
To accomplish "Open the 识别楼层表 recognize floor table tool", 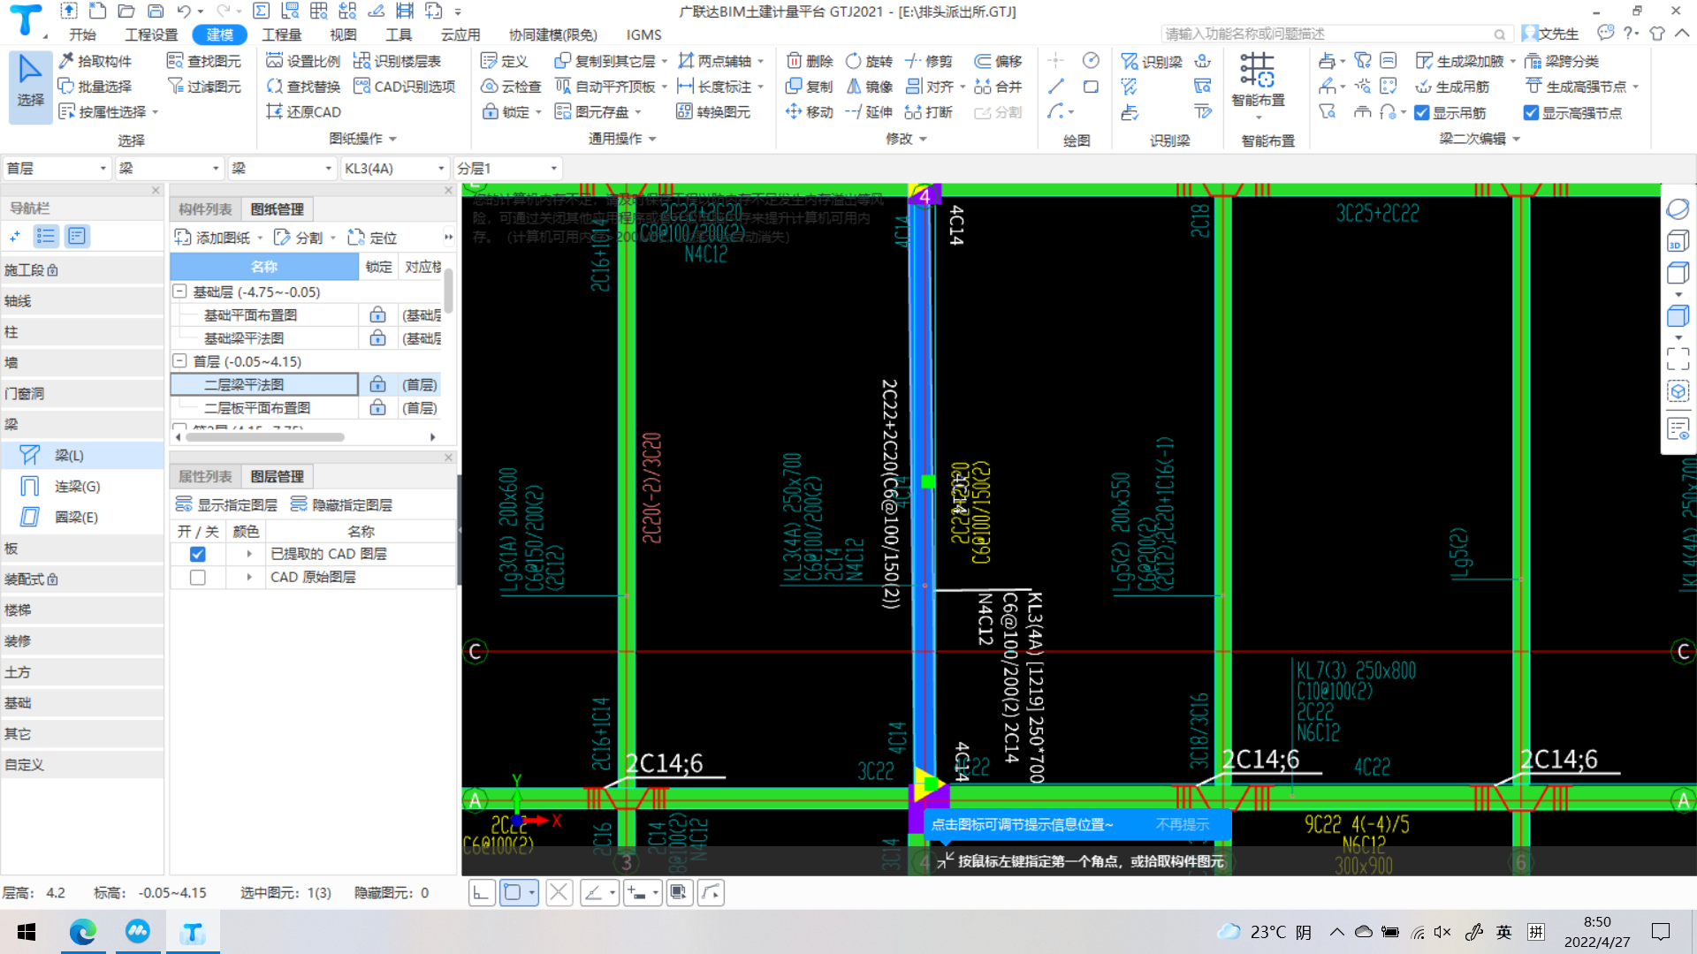I will point(397,61).
